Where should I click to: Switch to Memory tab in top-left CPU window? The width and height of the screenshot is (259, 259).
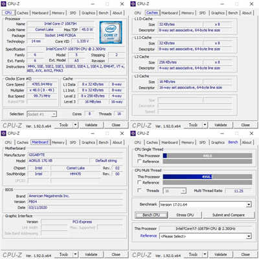click(x=58, y=13)
